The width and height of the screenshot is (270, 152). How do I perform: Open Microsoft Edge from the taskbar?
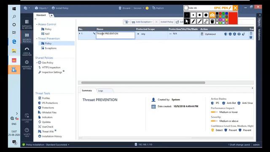pyautogui.click(x=14, y=41)
